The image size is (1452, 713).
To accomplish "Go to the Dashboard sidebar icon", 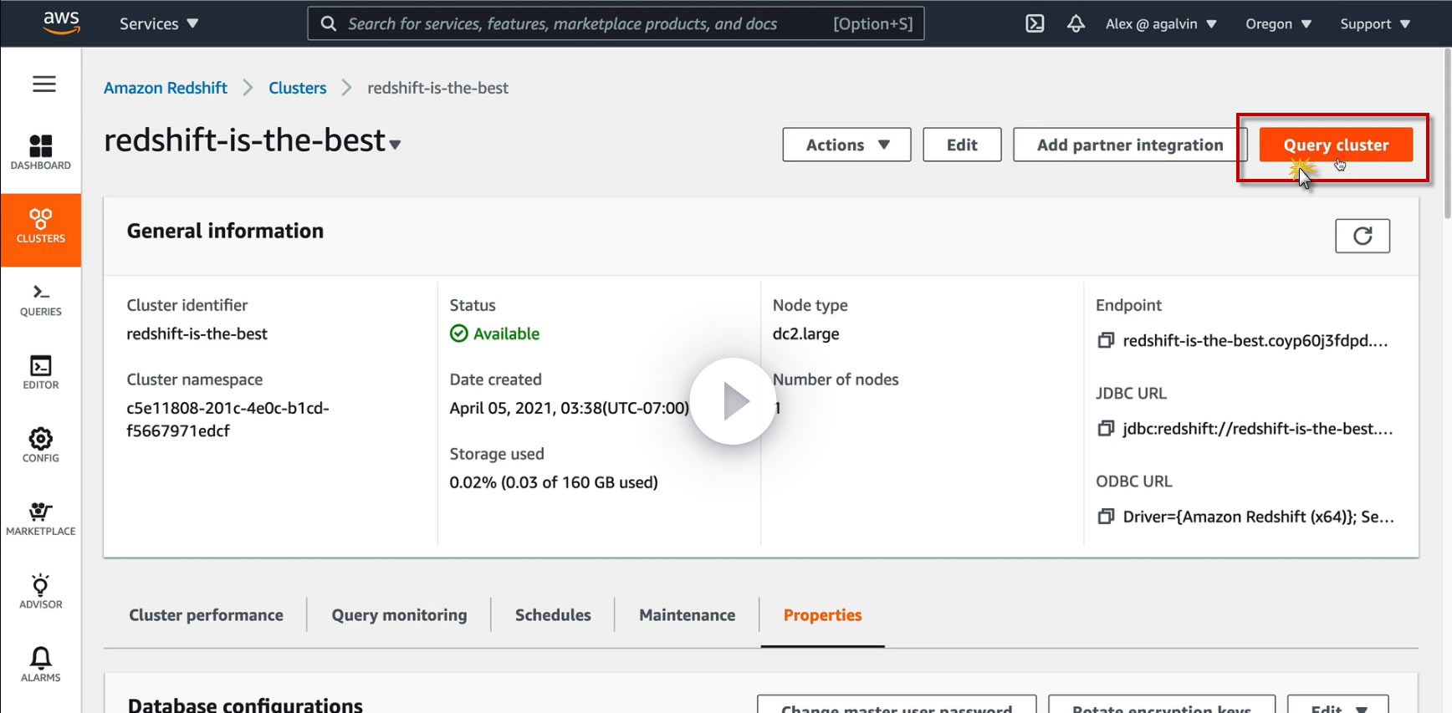I will 41,152.
